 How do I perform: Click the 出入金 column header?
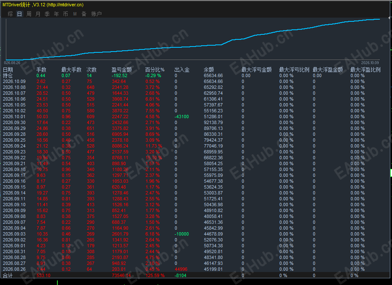pyautogui.click(x=182, y=70)
